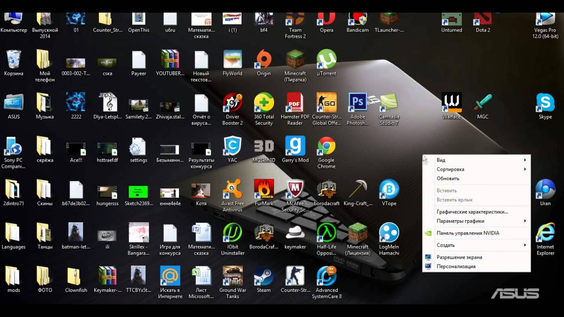This screenshot has width=564, height=317.
Task: Select the MCSkin3D icon
Action: [264, 149]
